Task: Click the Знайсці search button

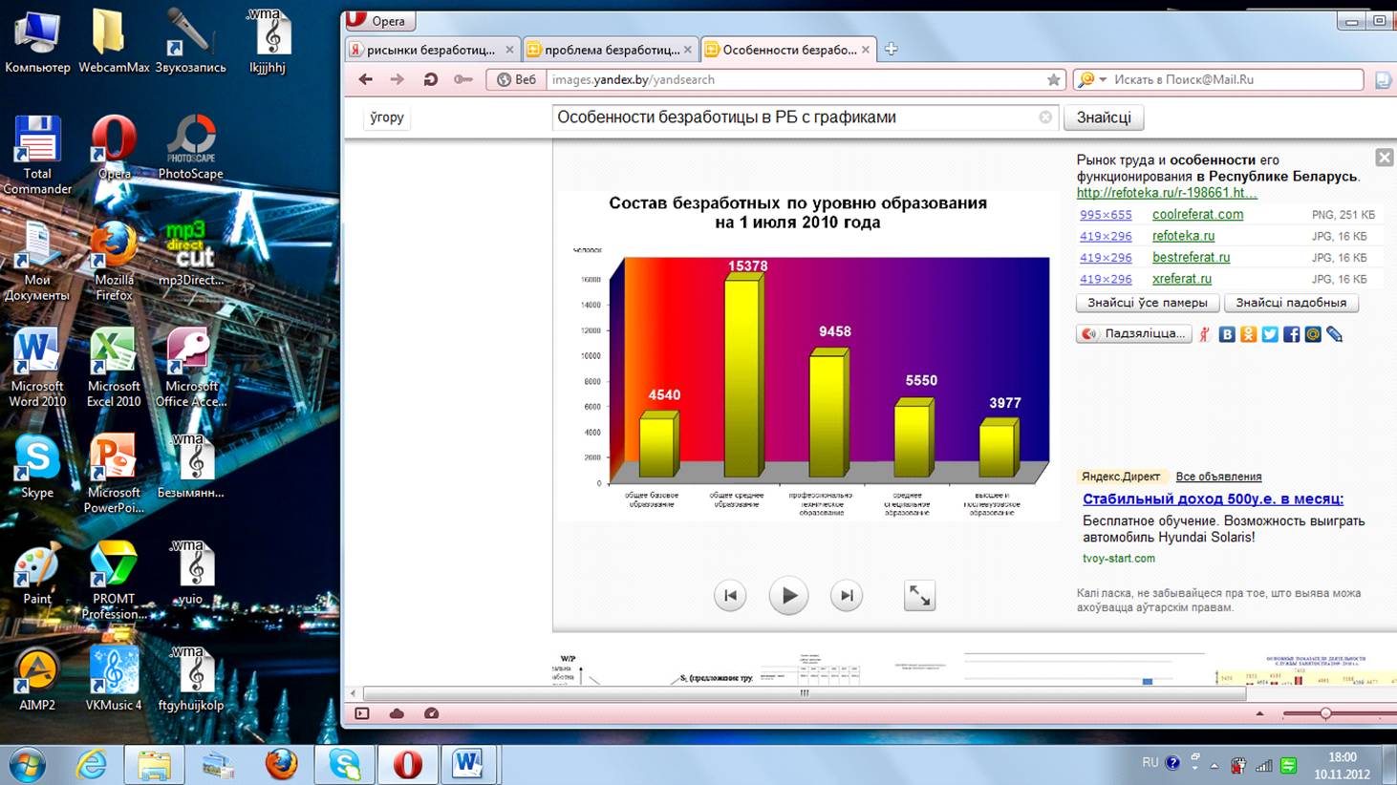Action: tap(1103, 117)
